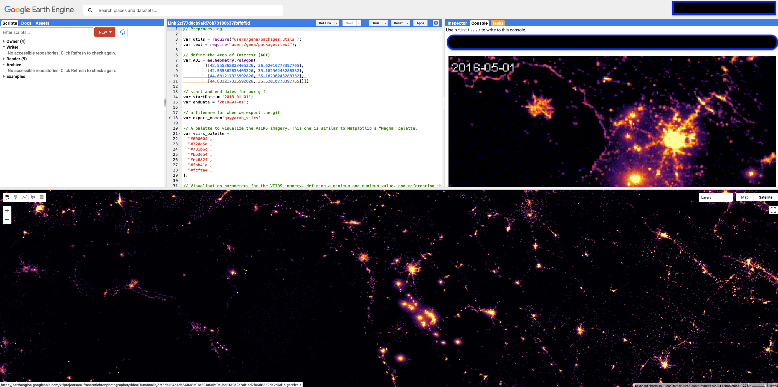The height and width of the screenshot is (387, 778).
Task: Open code editor settings gear
Action: click(436, 23)
